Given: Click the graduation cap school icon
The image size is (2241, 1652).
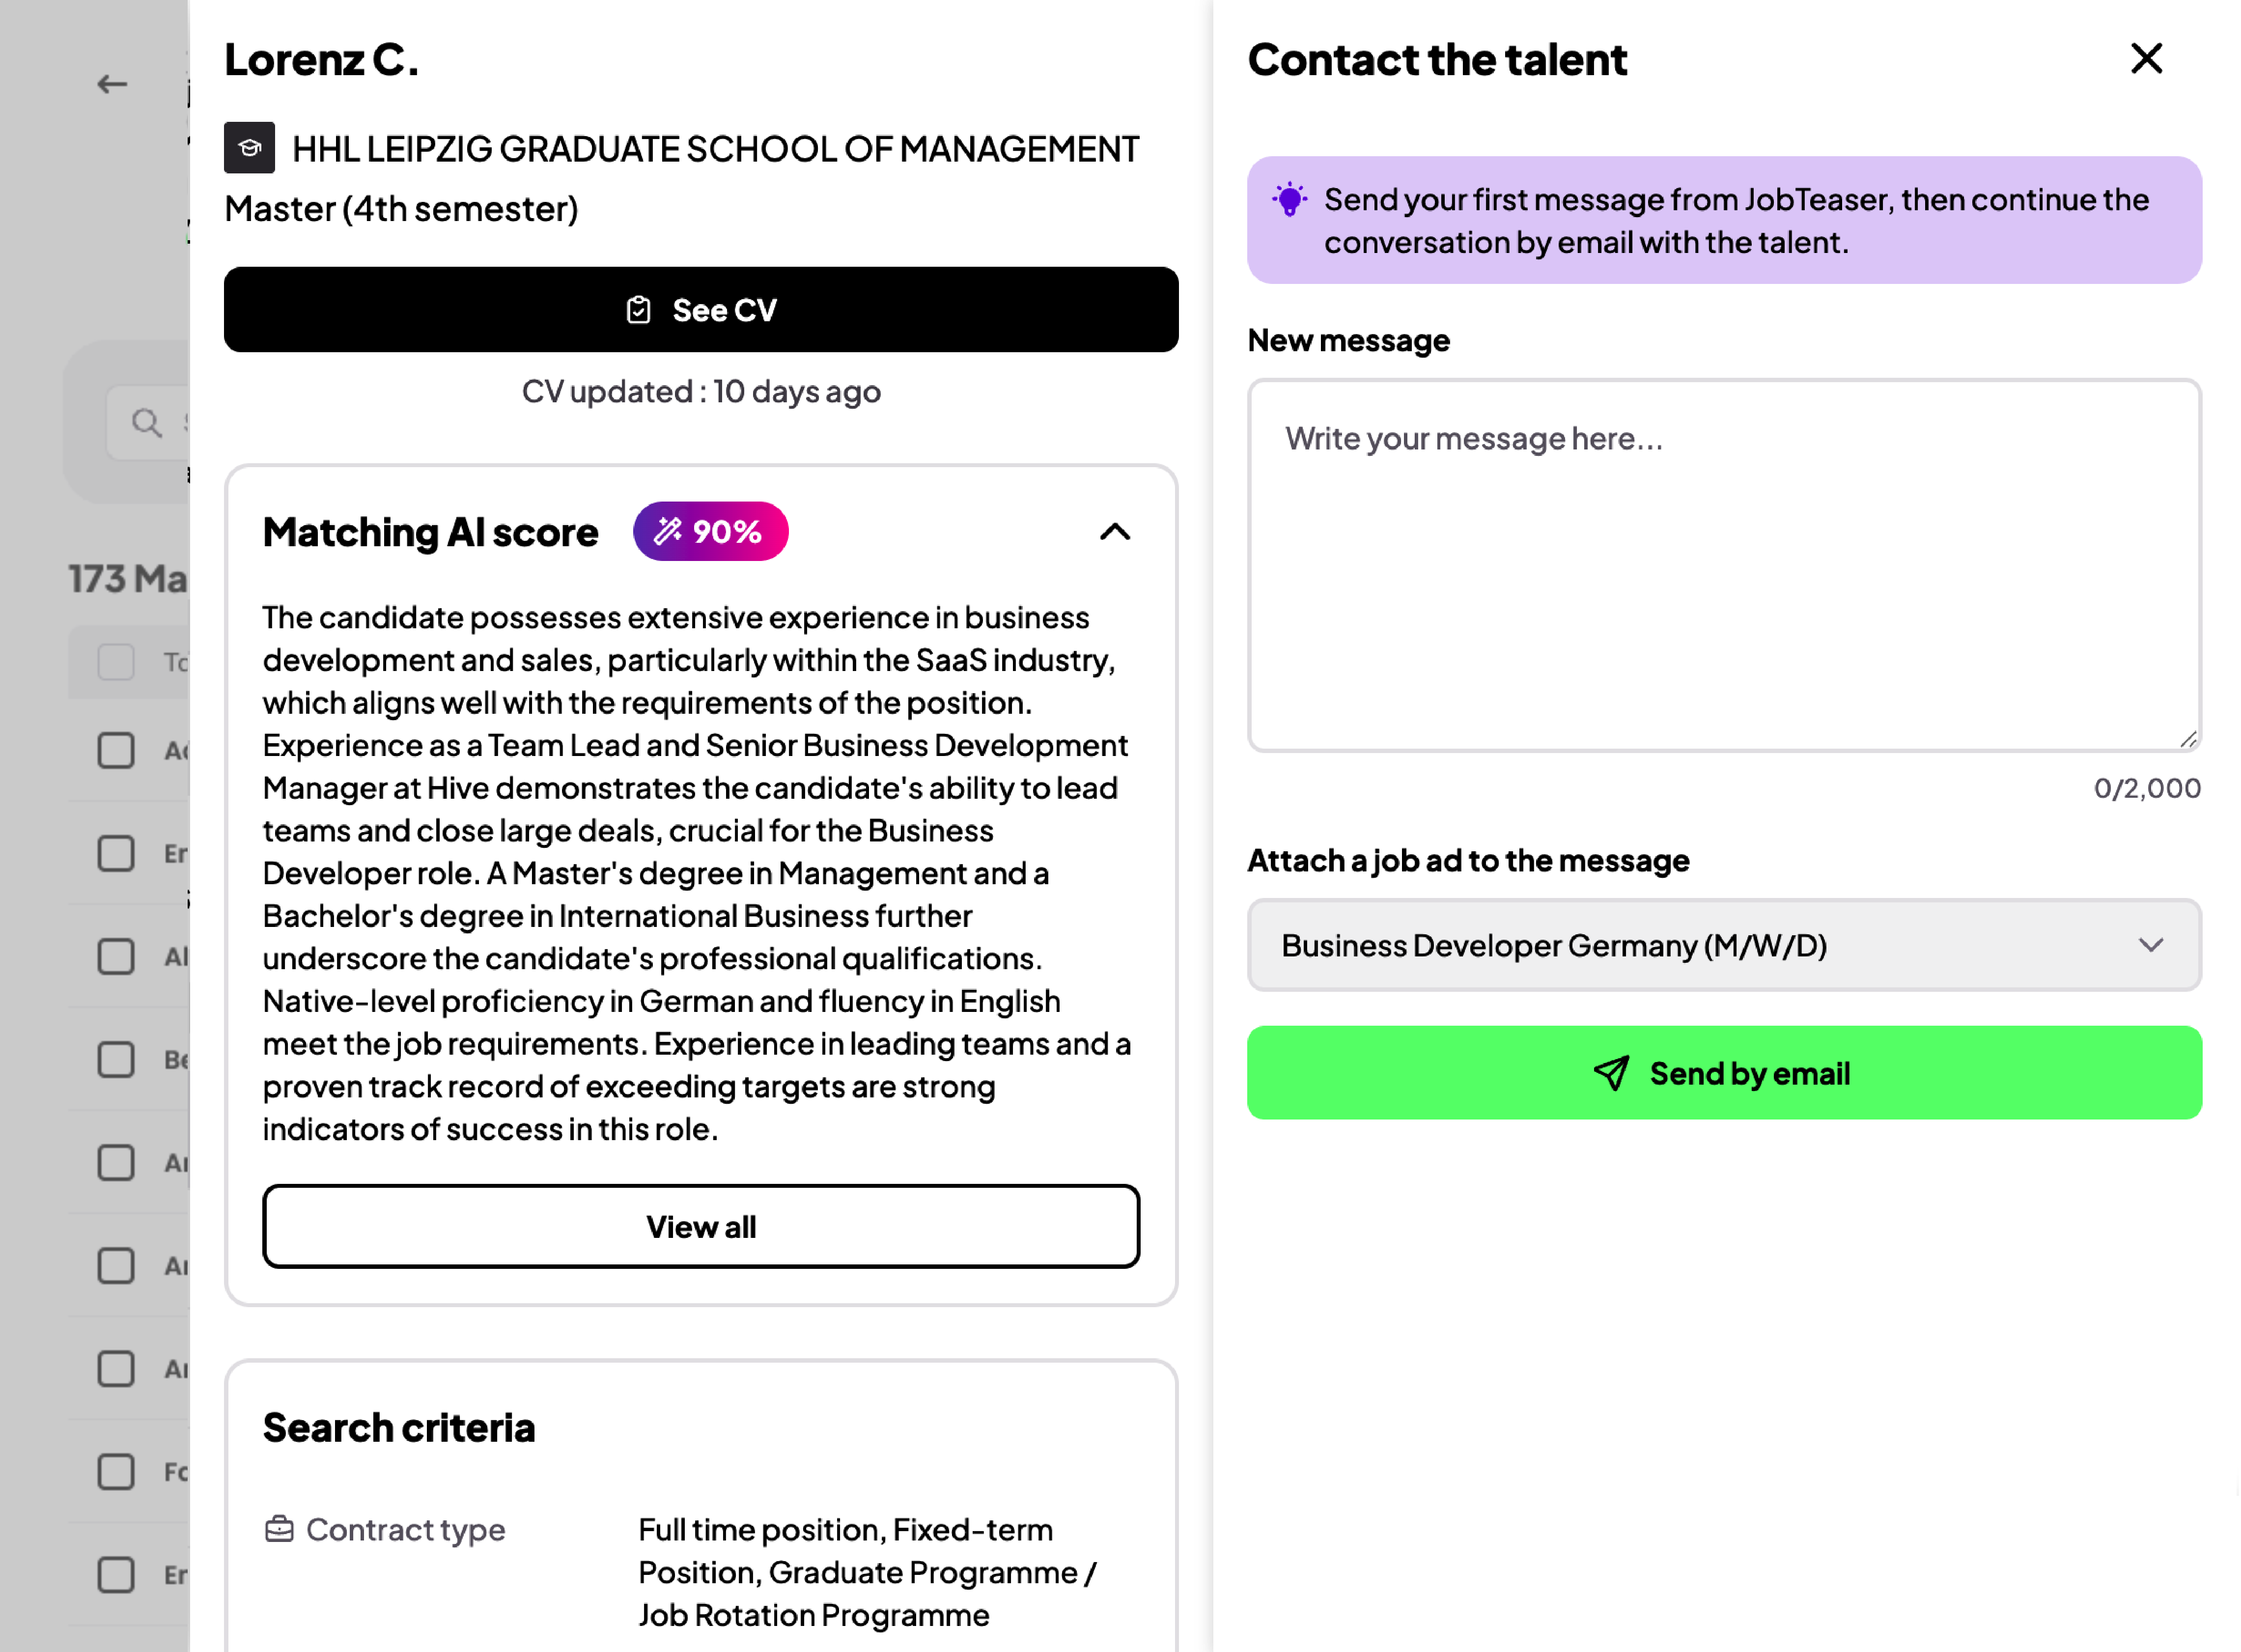Looking at the screenshot, I should pos(249,148).
